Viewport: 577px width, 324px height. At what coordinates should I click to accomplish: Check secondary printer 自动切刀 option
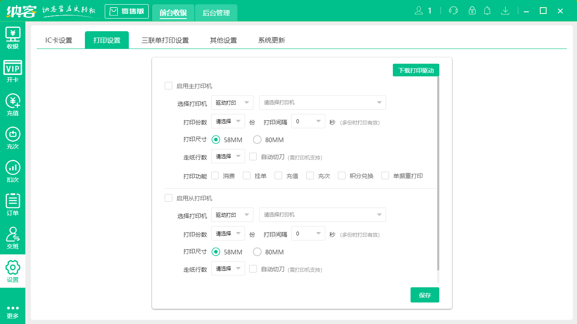click(253, 269)
